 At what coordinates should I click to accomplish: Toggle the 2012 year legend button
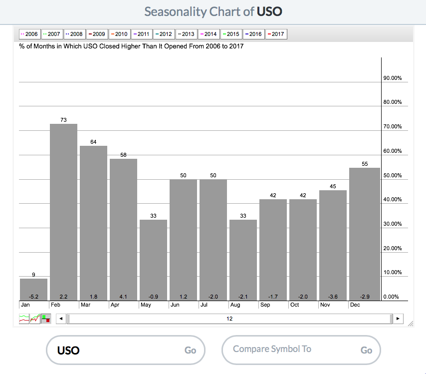pos(164,34)
